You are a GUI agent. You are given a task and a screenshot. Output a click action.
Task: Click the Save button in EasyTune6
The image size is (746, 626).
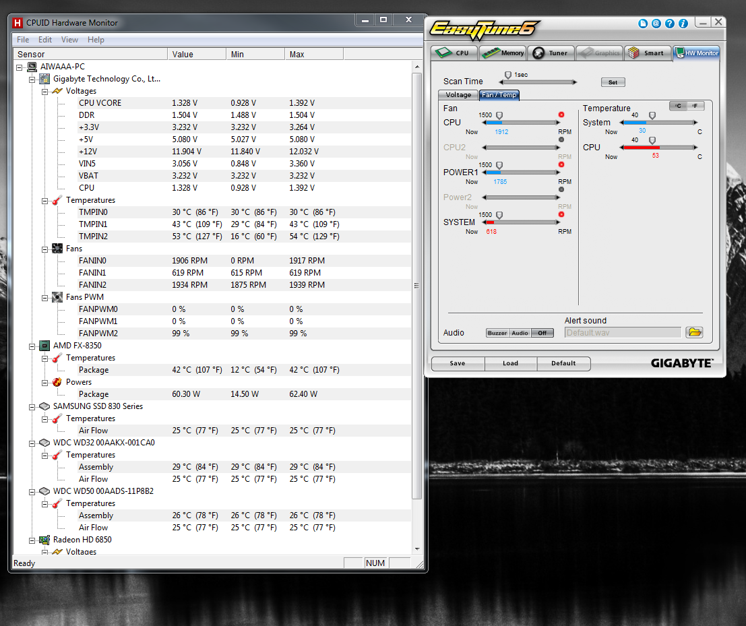458,363
